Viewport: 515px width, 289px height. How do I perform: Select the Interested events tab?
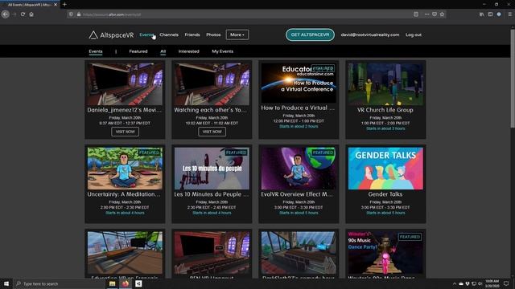pos(189,51)
